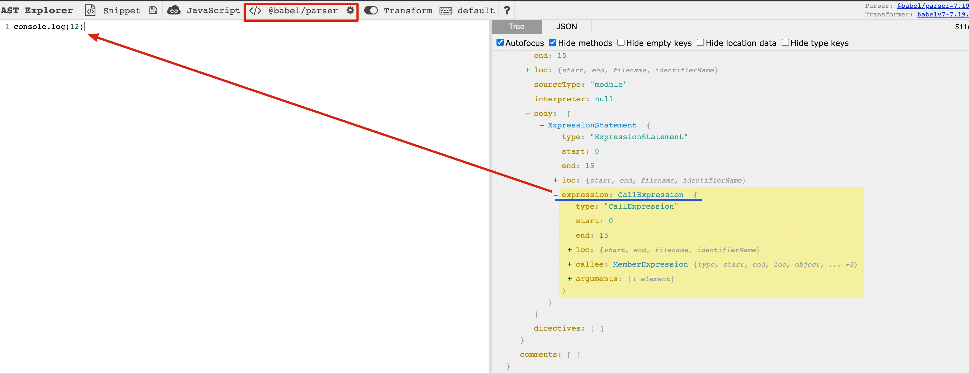Click the sourceType key
Screen dimensions: 969x374
click(x=557, y=84)
